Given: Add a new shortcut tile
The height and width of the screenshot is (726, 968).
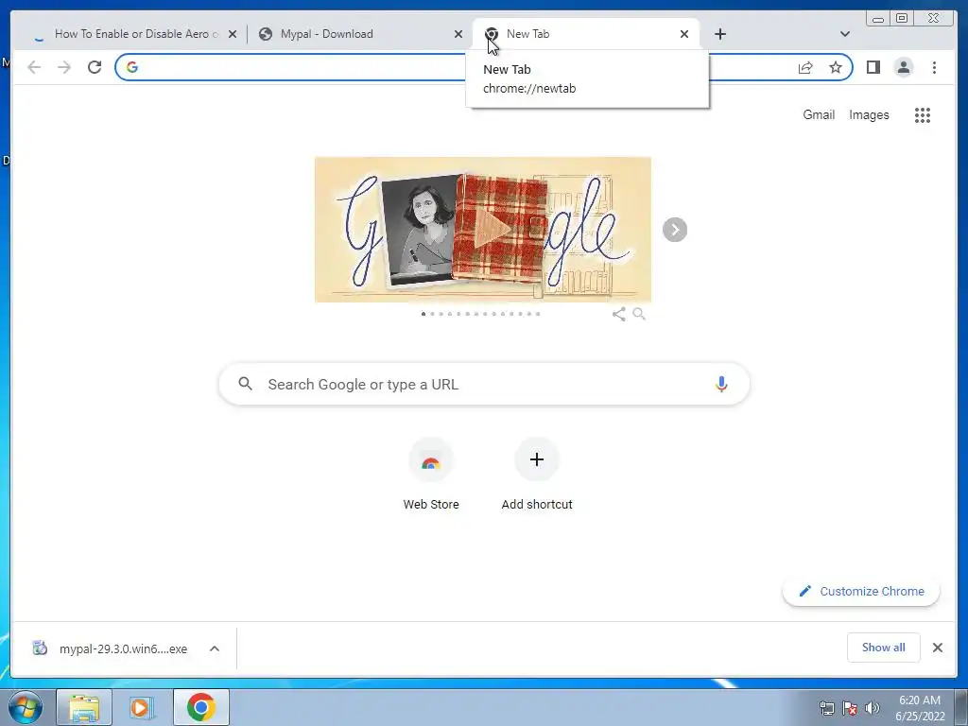Looking at the screenshot, I should tap(537, 475).
